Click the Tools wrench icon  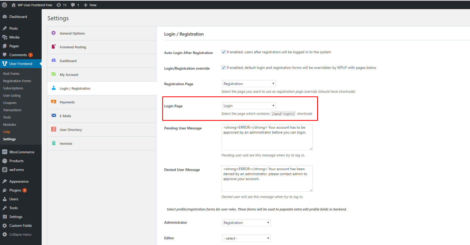(5, 208)
